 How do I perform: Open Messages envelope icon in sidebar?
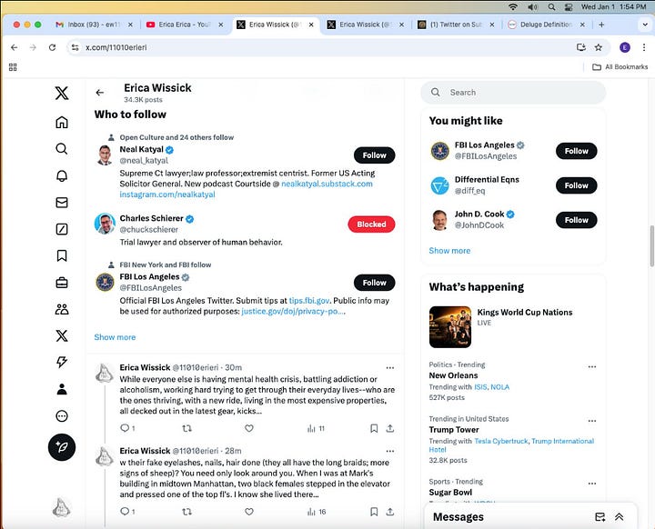[x=62, y=203]
